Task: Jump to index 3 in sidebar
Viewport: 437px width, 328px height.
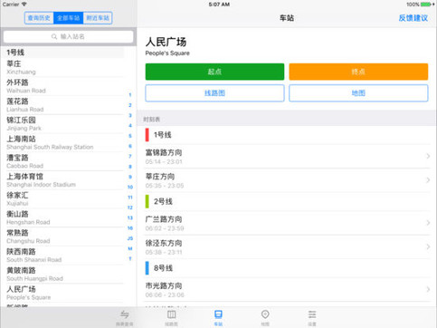Action: point(130,115)
